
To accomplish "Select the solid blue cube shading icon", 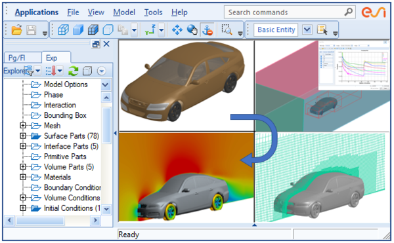I will click(78, 30).
